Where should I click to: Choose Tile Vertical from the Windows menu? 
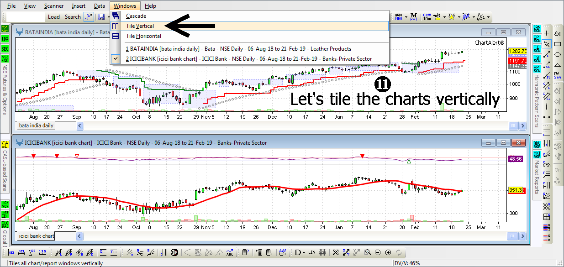click(250, 26)
